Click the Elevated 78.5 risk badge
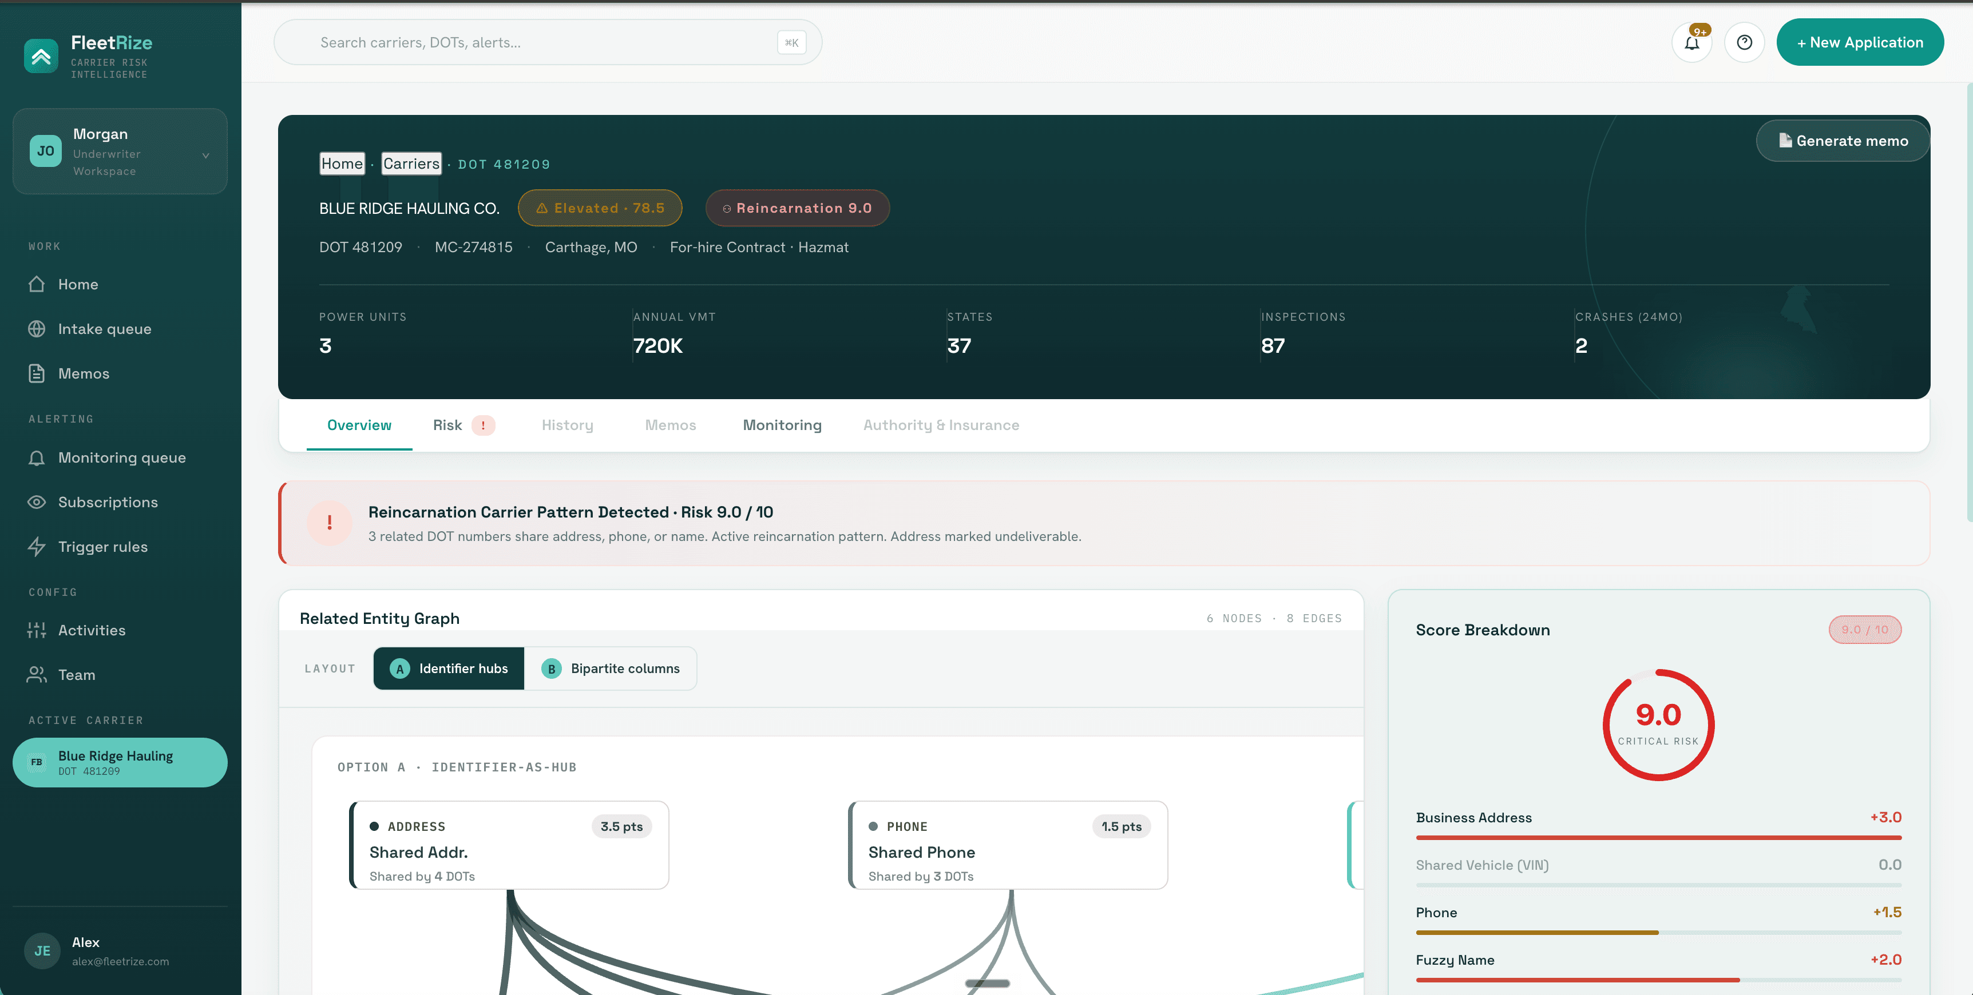Viewport: 1973px width, 995px height. tap(600, 208)
